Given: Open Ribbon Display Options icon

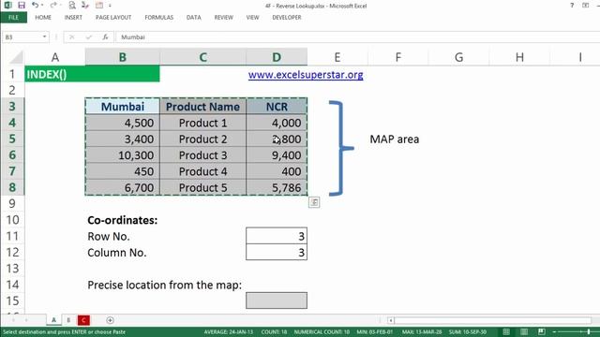Looking at the screenshot, I should point(585,6).
